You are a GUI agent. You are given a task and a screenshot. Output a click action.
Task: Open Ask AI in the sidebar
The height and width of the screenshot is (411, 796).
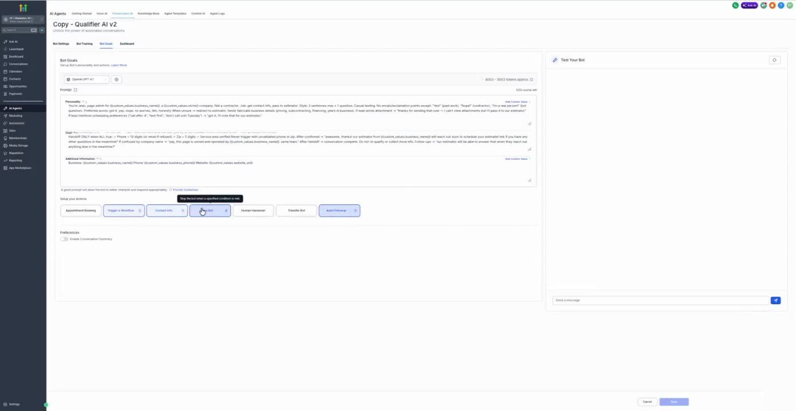tap(13, 42)
